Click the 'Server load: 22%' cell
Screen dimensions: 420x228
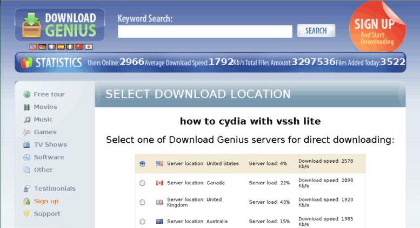[270, 183]
